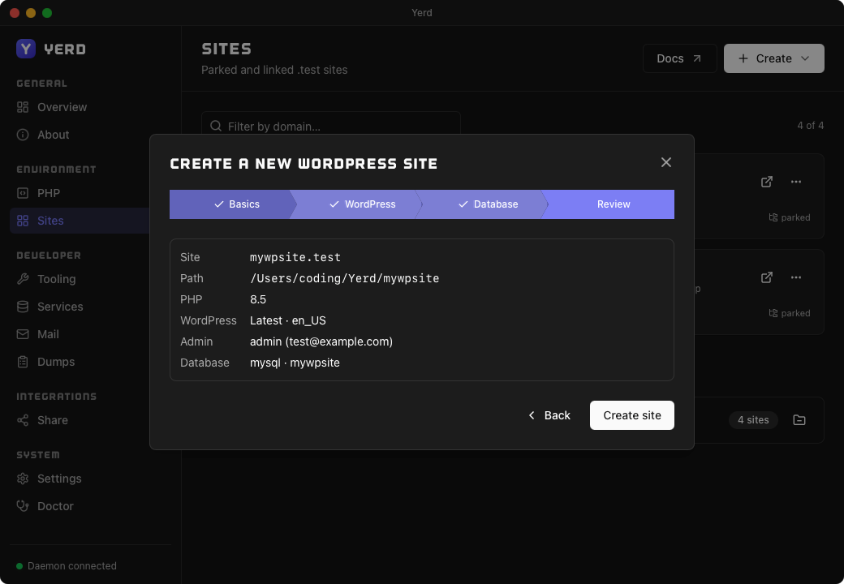Click the folder icon beside 4 sites
The image size is (844, 584).
click(799, 420)
